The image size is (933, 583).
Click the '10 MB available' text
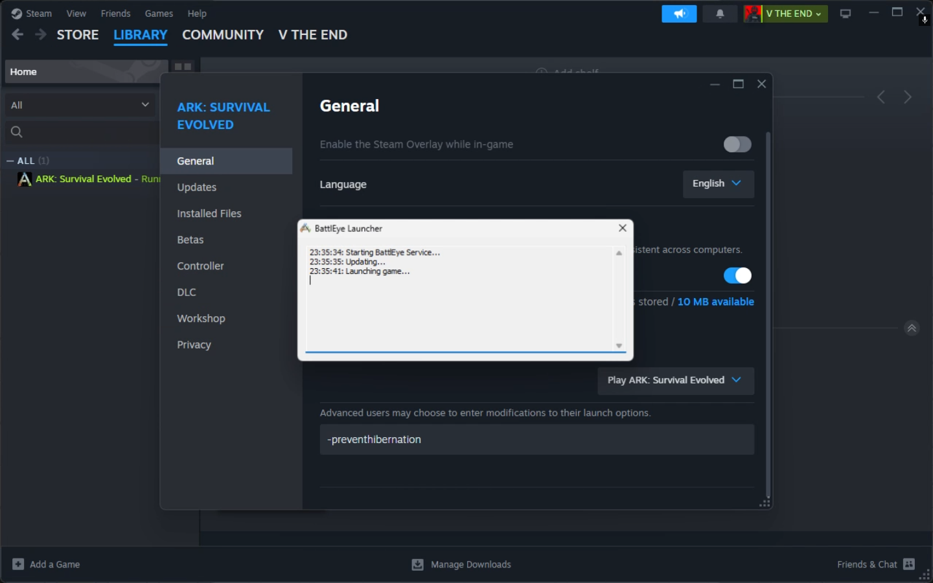(x=715, y=302)
